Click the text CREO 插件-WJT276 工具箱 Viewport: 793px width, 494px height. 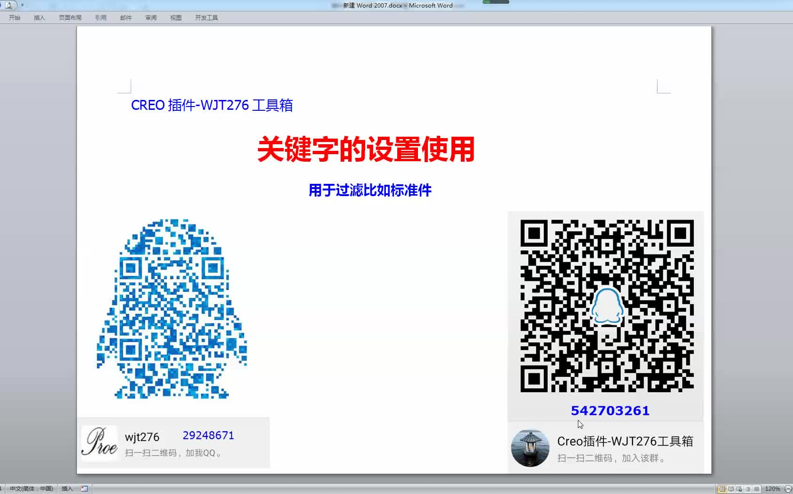(212, 105)
